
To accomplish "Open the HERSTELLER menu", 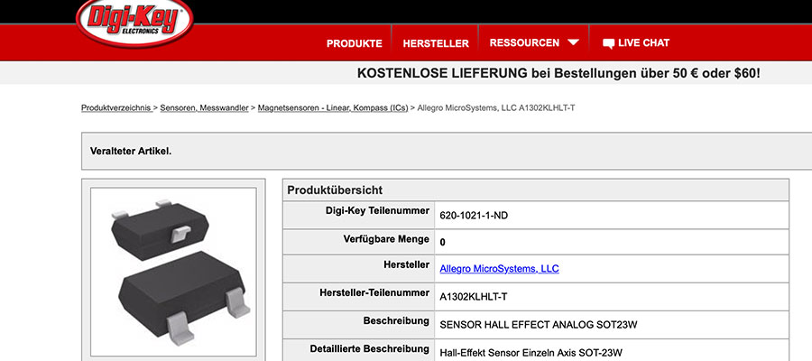I will [x=436, y=43].
